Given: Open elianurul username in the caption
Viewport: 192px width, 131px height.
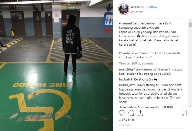Looking at the screenshot, I should (125, 23).
